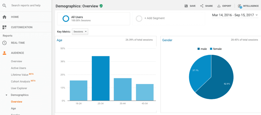Open the Age chart title link

pos(59,40)
